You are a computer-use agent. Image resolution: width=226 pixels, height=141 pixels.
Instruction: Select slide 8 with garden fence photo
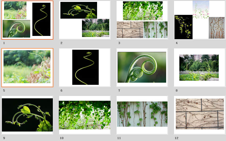click(x=200, y=68)
